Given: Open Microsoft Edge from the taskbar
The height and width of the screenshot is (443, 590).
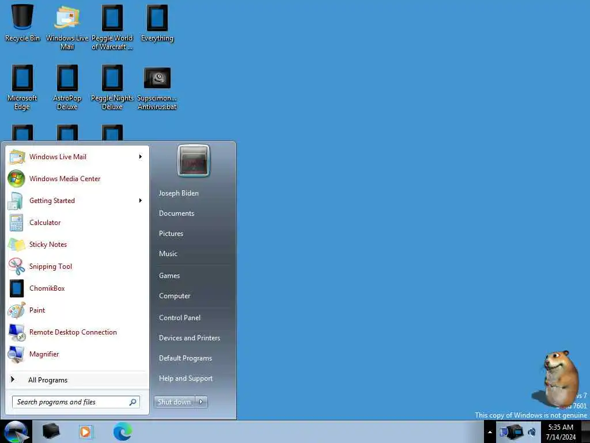Looking at the screenshot, I should 123,431.
